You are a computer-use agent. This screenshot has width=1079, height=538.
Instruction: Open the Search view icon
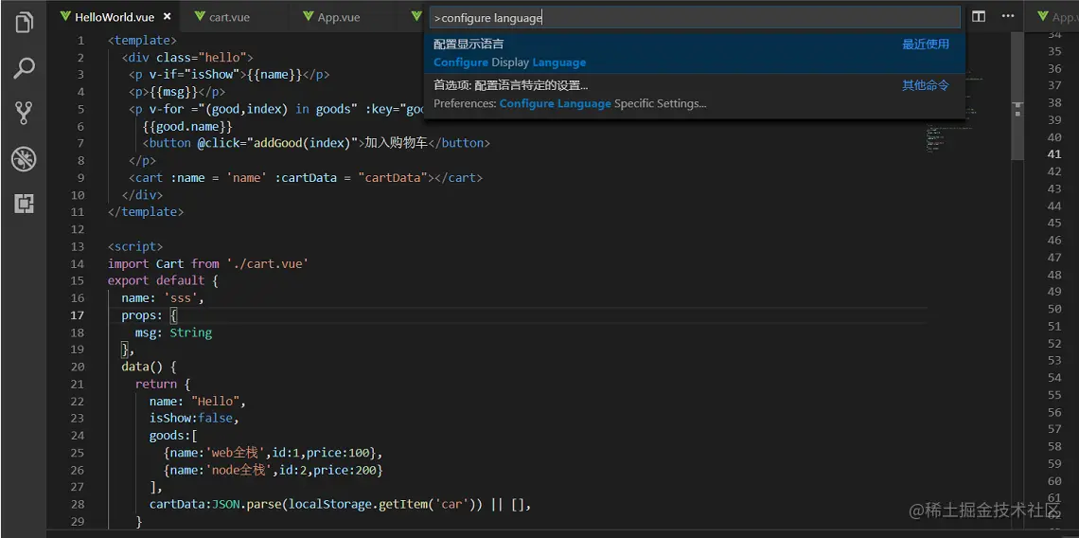click(24, 68)
